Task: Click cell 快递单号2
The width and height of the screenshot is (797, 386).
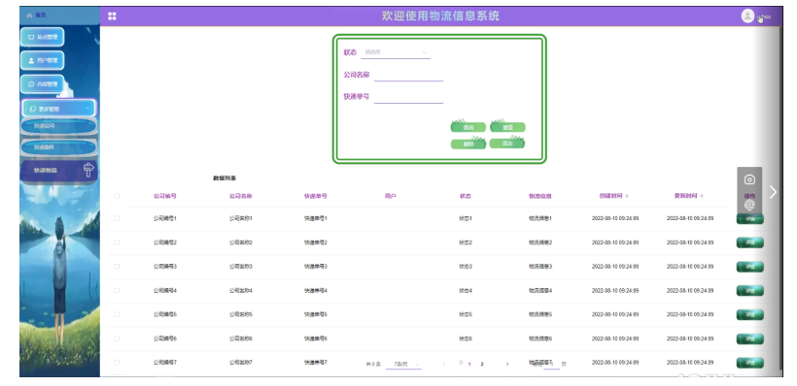Action: pyautogui.click(x=316, y=242)
